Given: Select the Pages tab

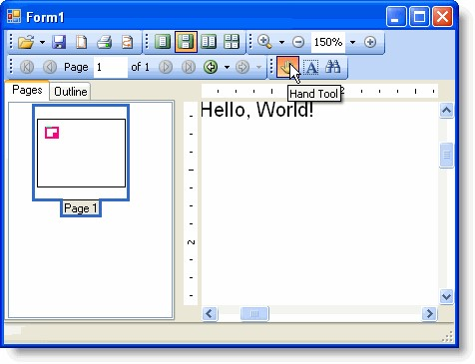Looking at the screenshot, I should (x=27, y=90).
